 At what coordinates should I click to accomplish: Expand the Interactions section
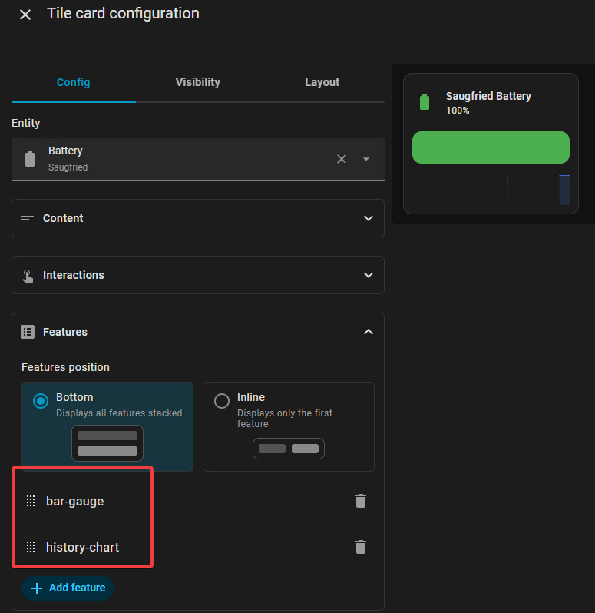pyautogui.click(x=198, y=275)
